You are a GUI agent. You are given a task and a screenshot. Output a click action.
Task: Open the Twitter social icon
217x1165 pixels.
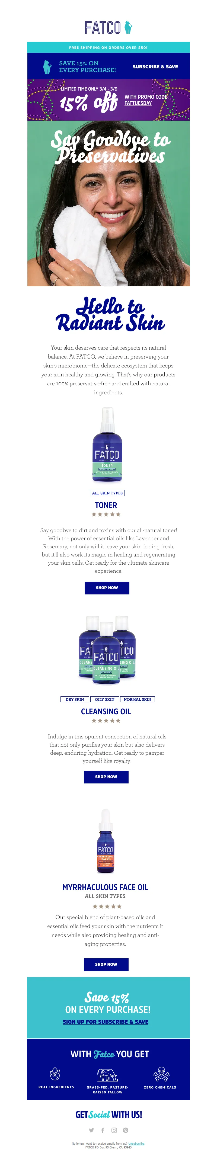[91, 1130]
